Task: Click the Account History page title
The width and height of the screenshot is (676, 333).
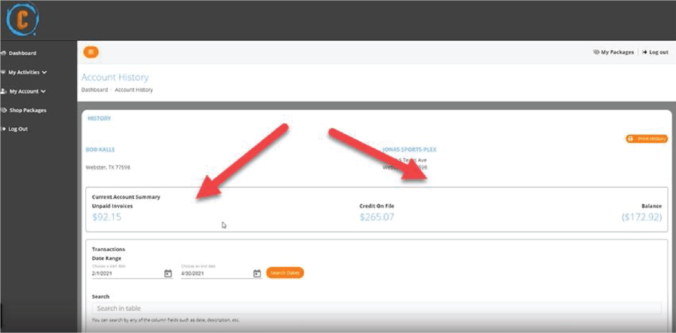Action: point(115,78)
